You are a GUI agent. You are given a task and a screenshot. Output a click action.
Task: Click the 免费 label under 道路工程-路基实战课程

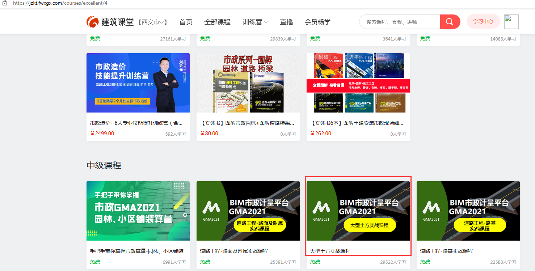[425, 262]
